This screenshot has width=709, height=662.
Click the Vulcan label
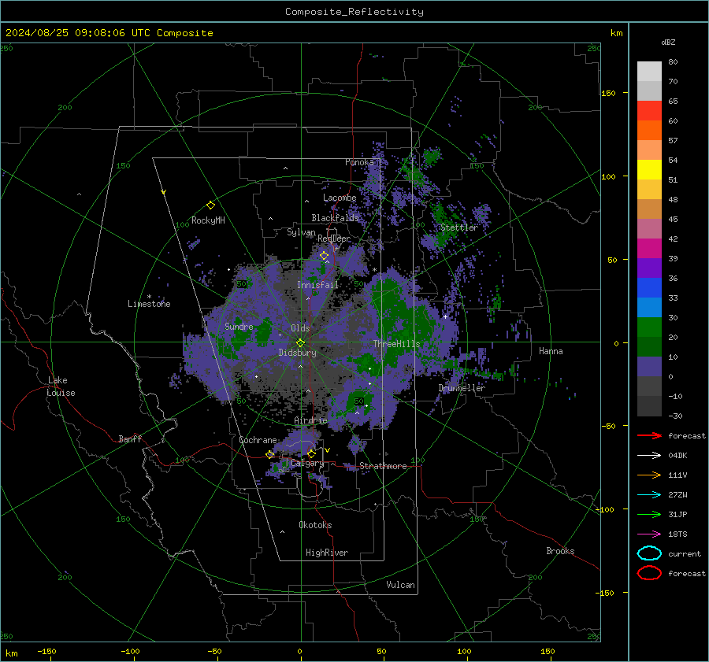point(400,585)
